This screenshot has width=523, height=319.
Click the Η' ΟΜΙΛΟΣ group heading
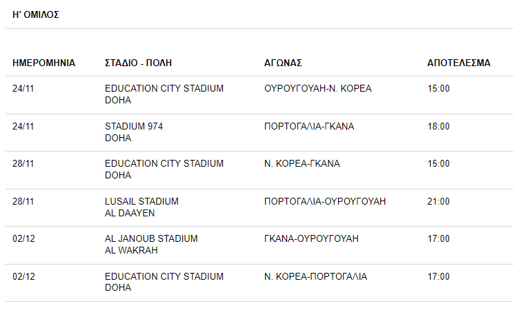(36, 14)
